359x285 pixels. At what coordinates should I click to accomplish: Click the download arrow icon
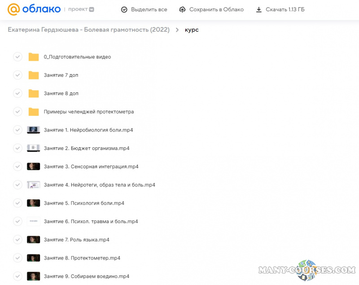coord(258,9)
